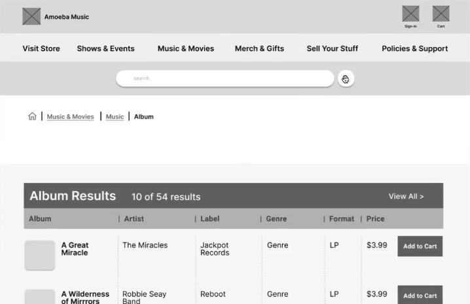Click artist The Miracles
Image resolution: width=470 pixels, height=304 pixels.
click(x=145, y=245)
